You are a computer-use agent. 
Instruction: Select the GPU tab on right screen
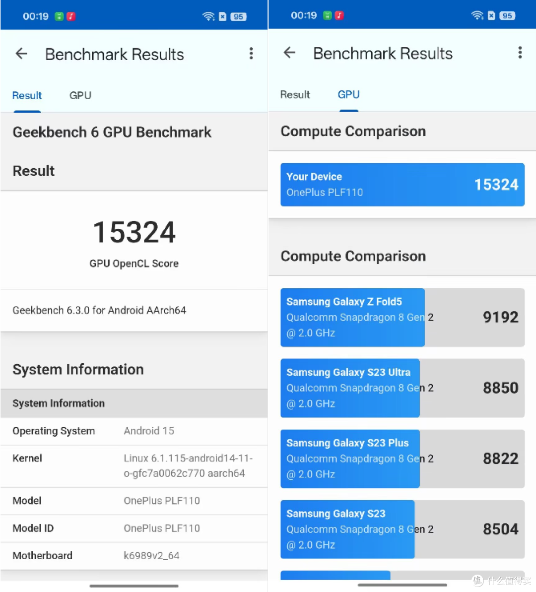348,94
